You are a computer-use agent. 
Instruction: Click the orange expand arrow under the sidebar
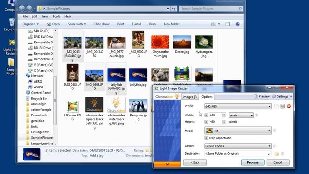pyautogui.click(x=167, y=164)
